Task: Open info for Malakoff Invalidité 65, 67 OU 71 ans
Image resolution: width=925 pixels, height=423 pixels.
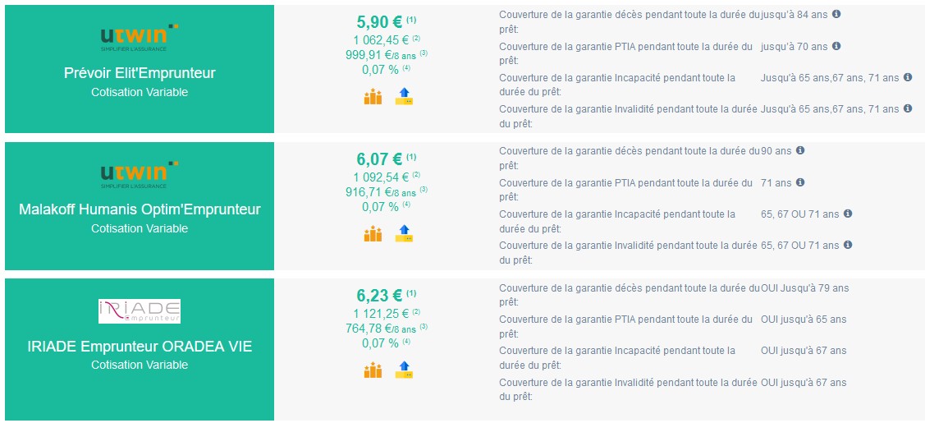Action: (848, 244)
